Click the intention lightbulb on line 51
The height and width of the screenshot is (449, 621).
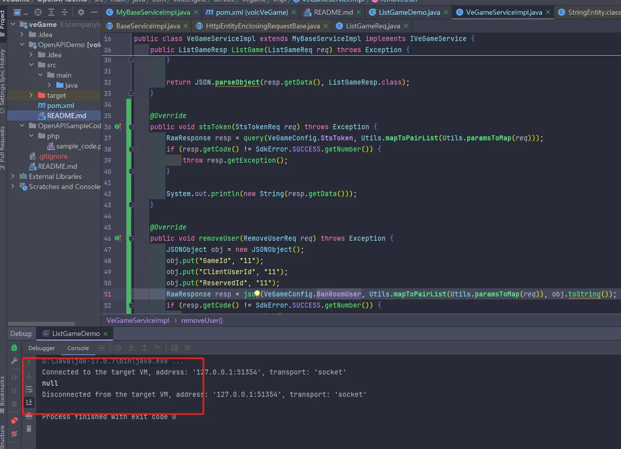[257, 294]
